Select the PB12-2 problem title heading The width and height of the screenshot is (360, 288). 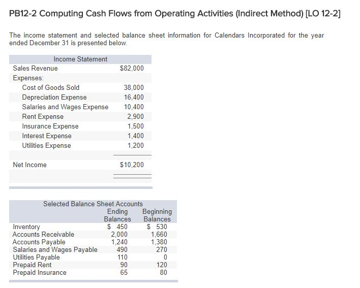(x=175, y=14)
